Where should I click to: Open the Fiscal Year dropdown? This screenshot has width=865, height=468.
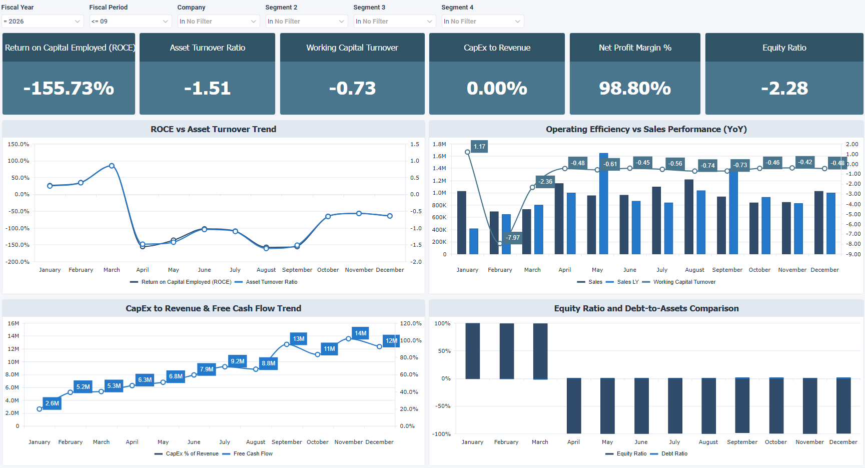tap(43, 22)
